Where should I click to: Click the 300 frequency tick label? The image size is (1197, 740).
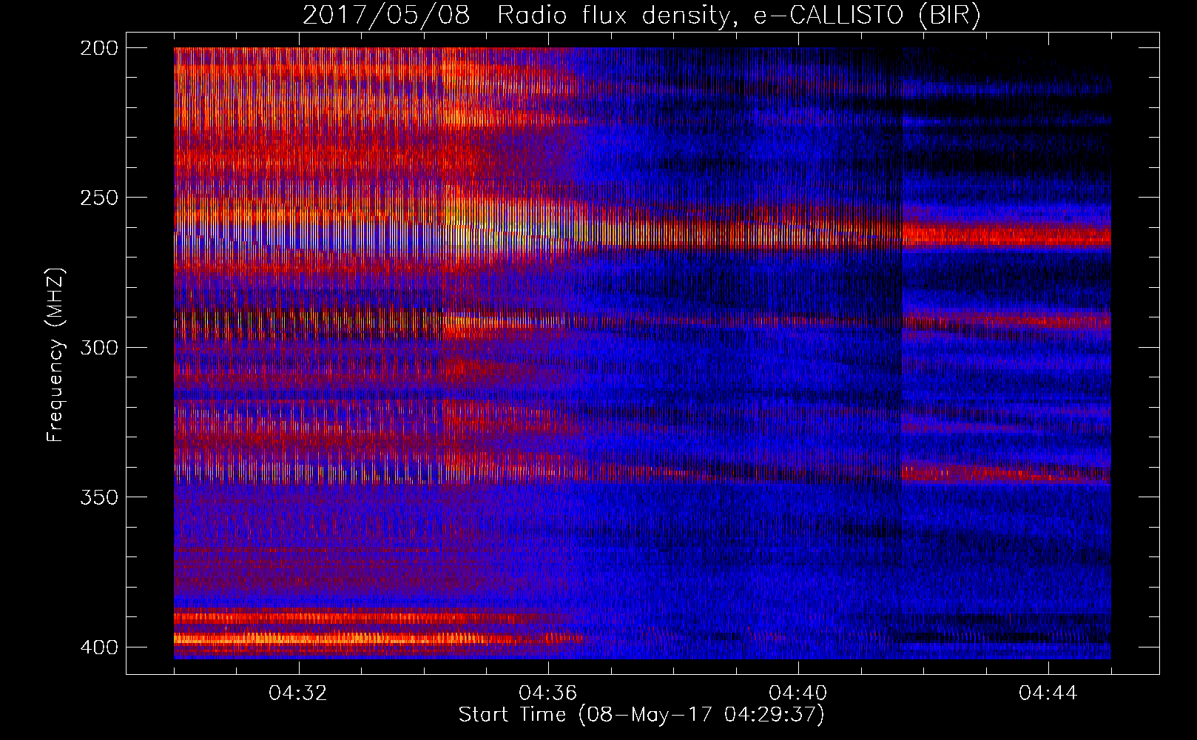click(x=98, y=348)
